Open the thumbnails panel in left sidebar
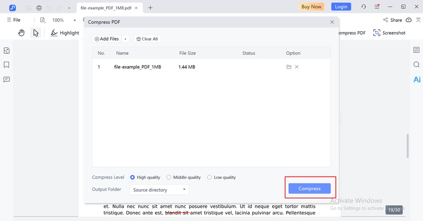Image resolution: width=423 pixels, height=221 pixels. 6,51
